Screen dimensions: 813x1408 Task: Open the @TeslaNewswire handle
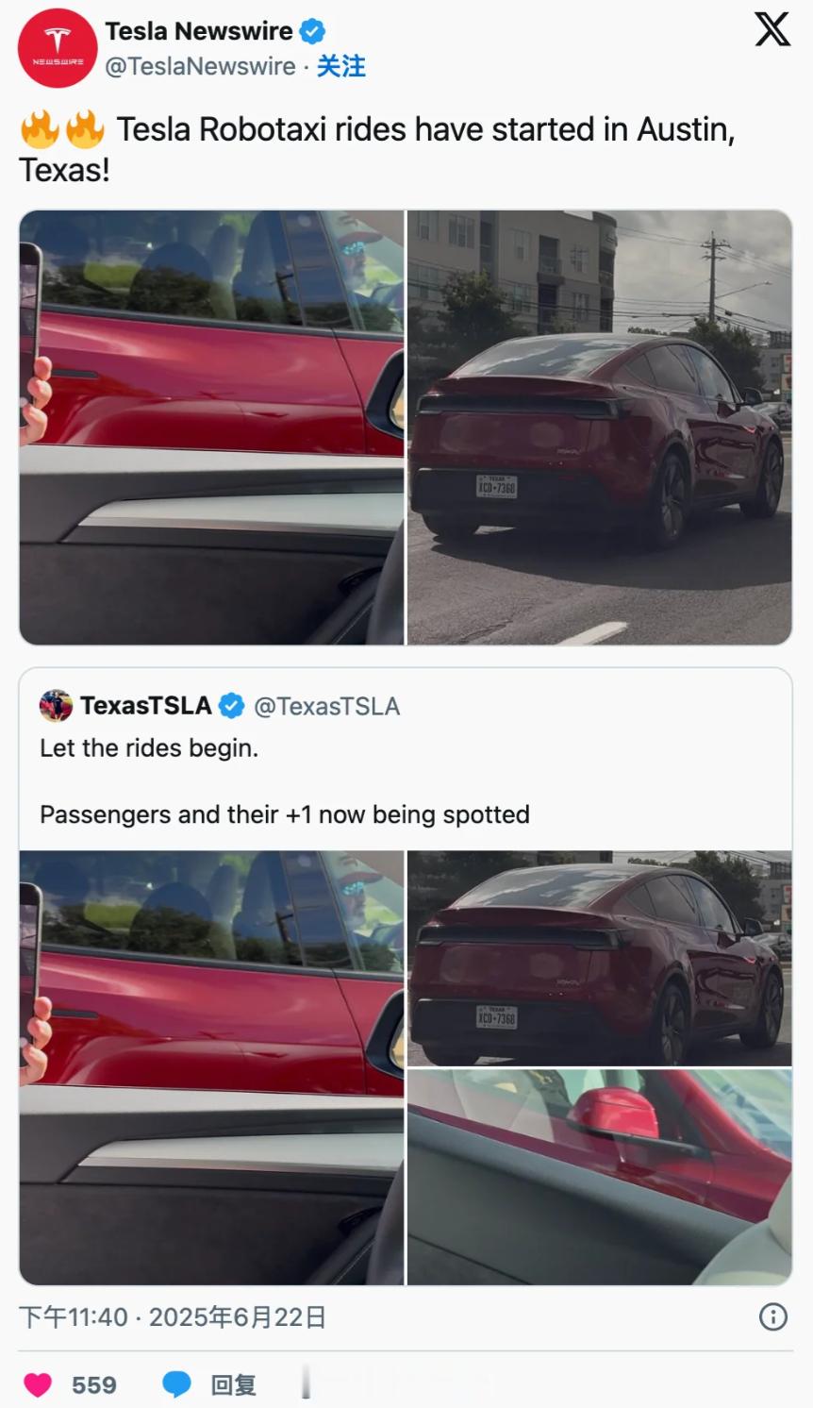pos(200,66)
